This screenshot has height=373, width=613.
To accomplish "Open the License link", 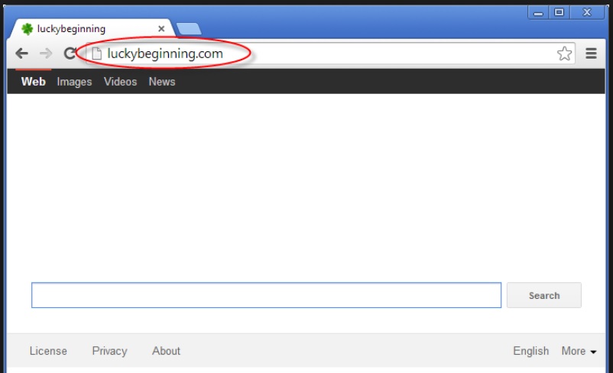I will click(48, 351).
